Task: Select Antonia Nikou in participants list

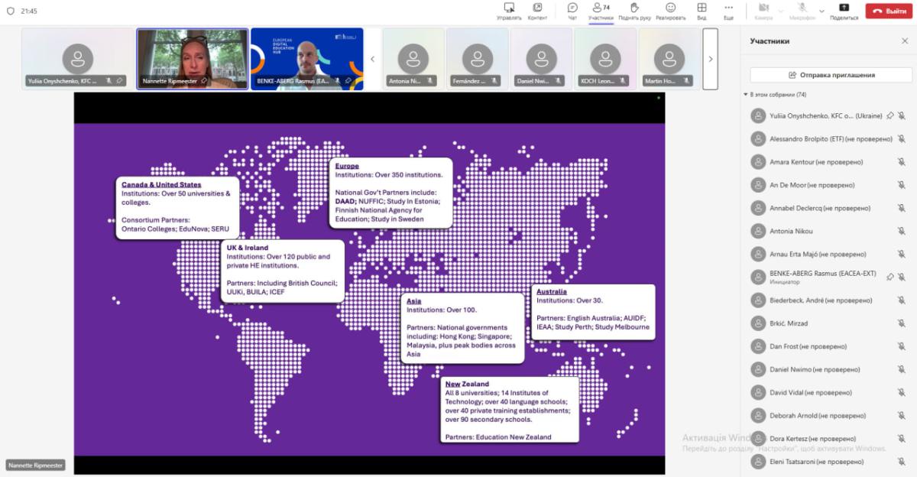Action: coord(791,231)
